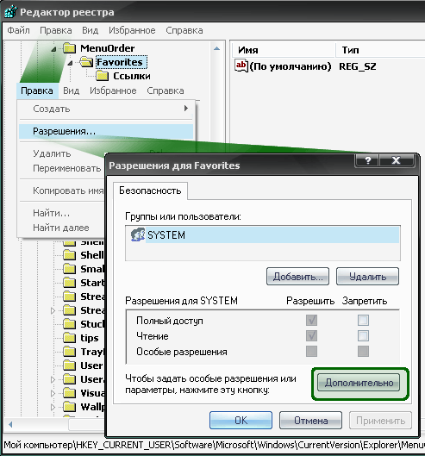Select the (По умолчанию) value name

pos(291,66)
